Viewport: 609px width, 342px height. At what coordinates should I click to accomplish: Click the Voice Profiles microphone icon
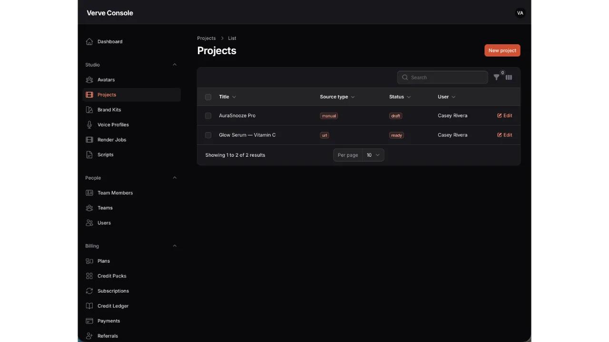pos(89,125)
